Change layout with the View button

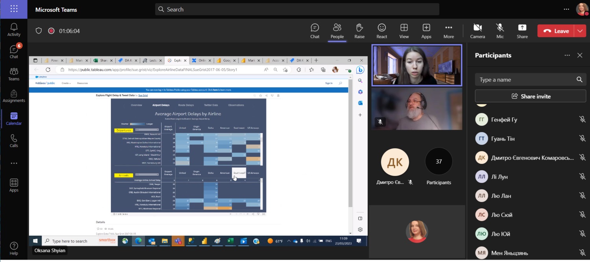(x=404, y=31)
